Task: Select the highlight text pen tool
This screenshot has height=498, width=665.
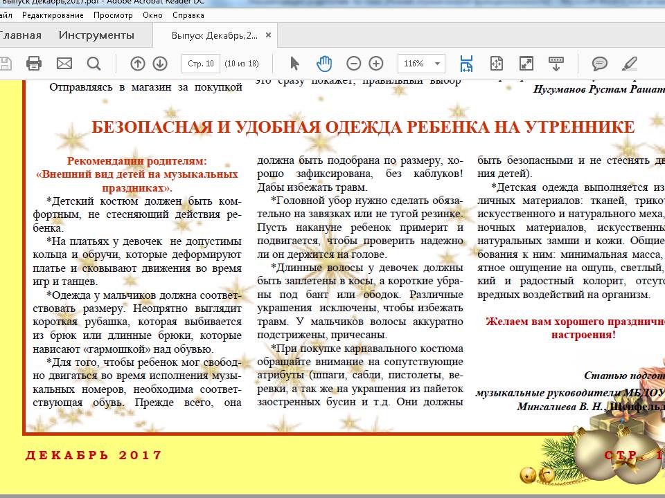Action: click(x=629, y=64)
